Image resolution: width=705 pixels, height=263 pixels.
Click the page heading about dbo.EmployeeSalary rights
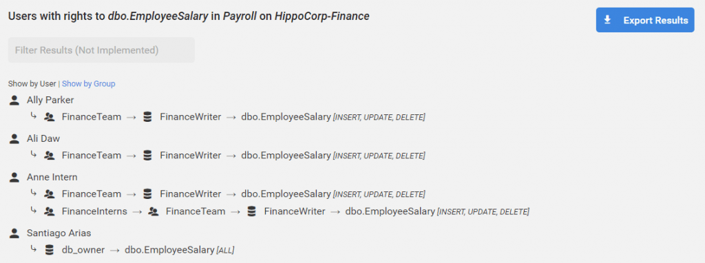click(x=189, y=17)
